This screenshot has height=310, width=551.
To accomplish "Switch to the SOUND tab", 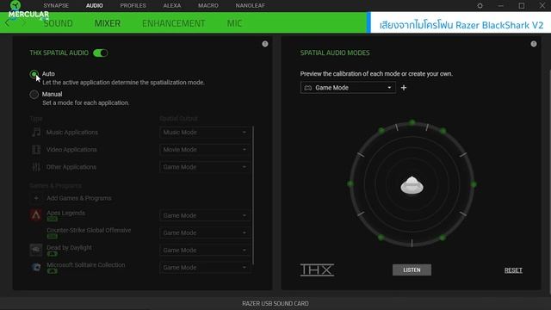I will (58, 23).
